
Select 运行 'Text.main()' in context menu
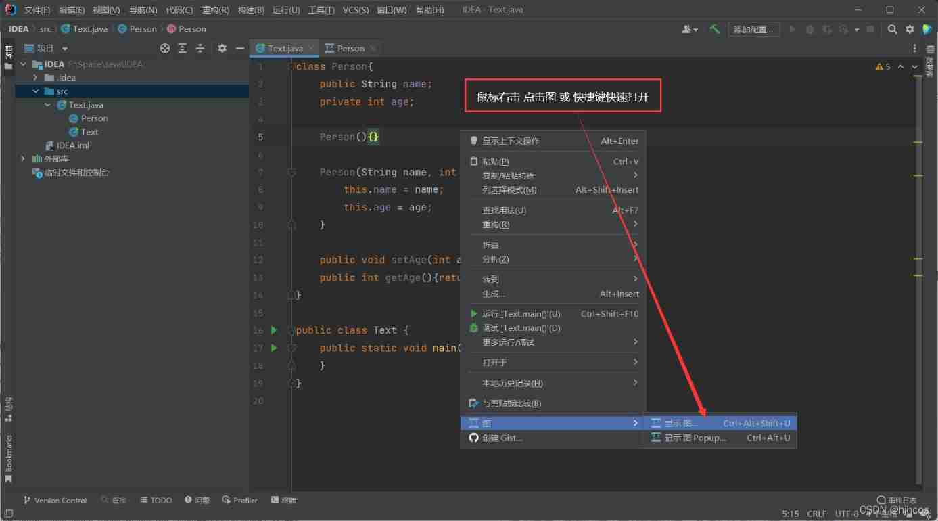click(x=553, y=314)
